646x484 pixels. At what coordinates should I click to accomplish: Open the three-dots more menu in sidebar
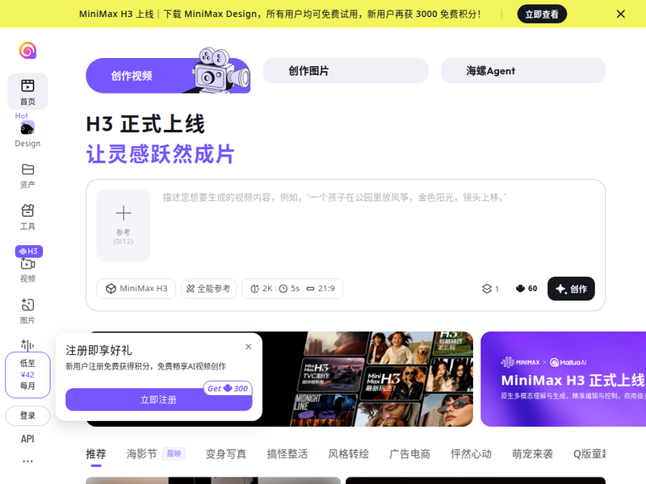pos(27,461)
